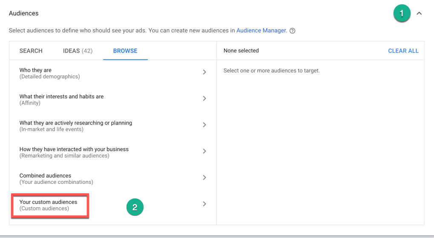434x238 pixels.
Task: Open 'Your custom audiences' label
Action: click(x=48, y=202)
